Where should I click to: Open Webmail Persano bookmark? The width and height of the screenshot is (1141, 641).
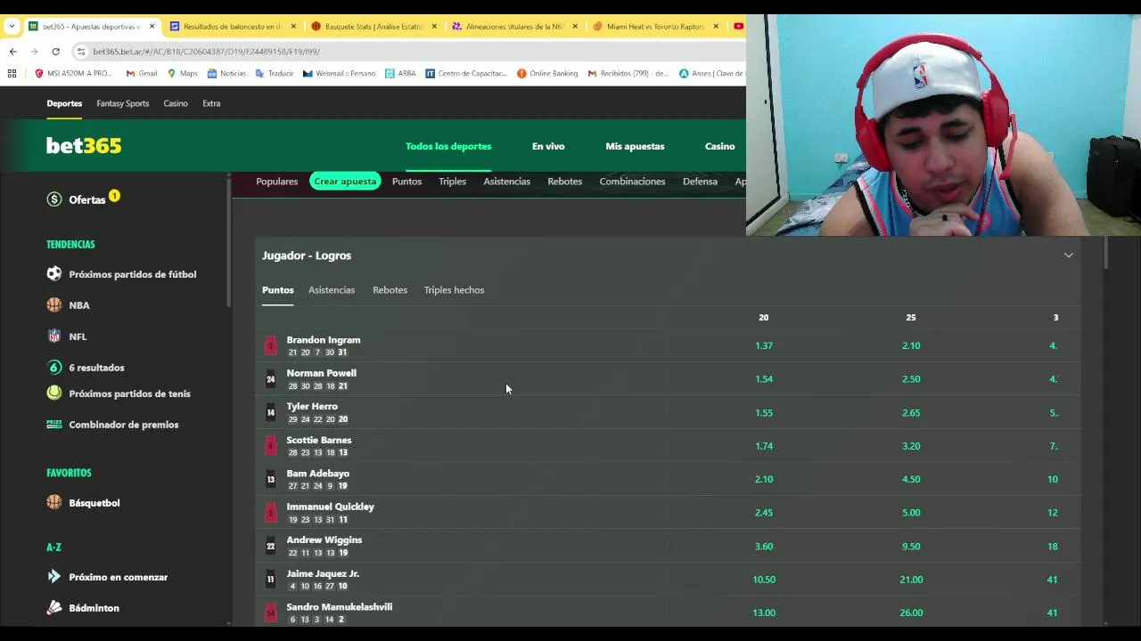click(340, 74)
